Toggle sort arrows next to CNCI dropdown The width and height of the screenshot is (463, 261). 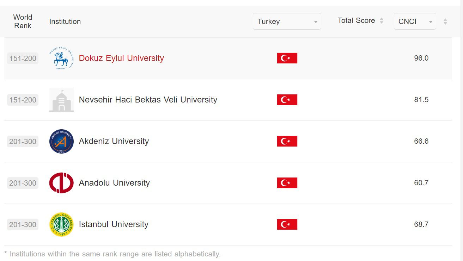click(445, 21)
